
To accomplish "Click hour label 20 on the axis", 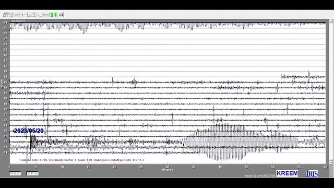I will click(x=5, y=109).
